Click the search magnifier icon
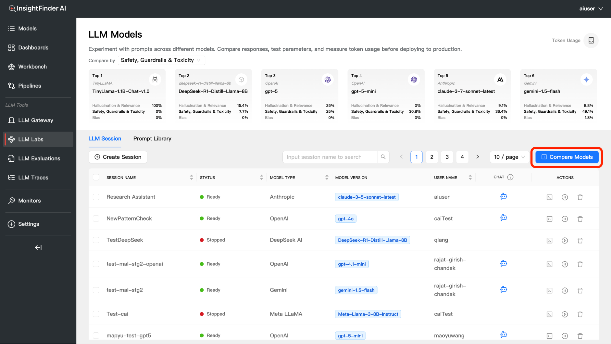 (383, 157)
